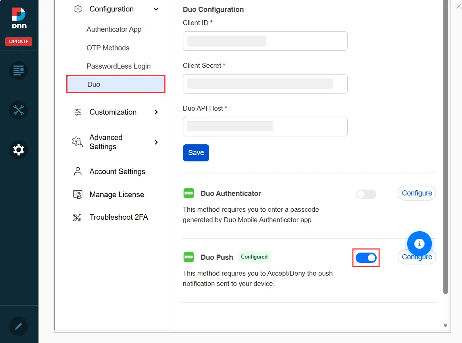Open the Content icon in DNN sidebar
This screenshot has height=343, width=462.
pyautogui.click(x=19, y=70)
